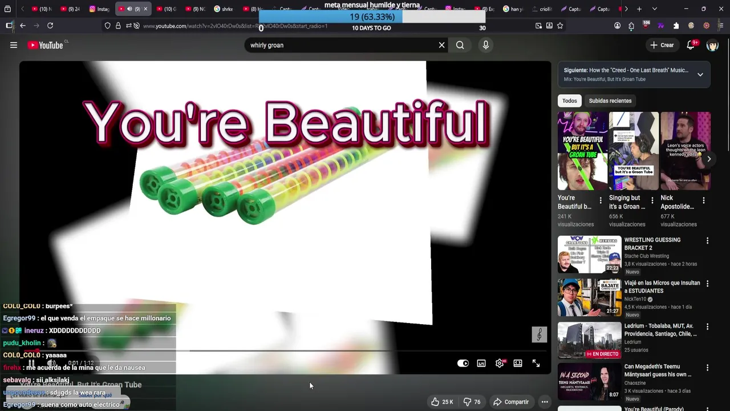Open the You're Beautiful b... short thumbnail
730x411 pixels.
582,151
